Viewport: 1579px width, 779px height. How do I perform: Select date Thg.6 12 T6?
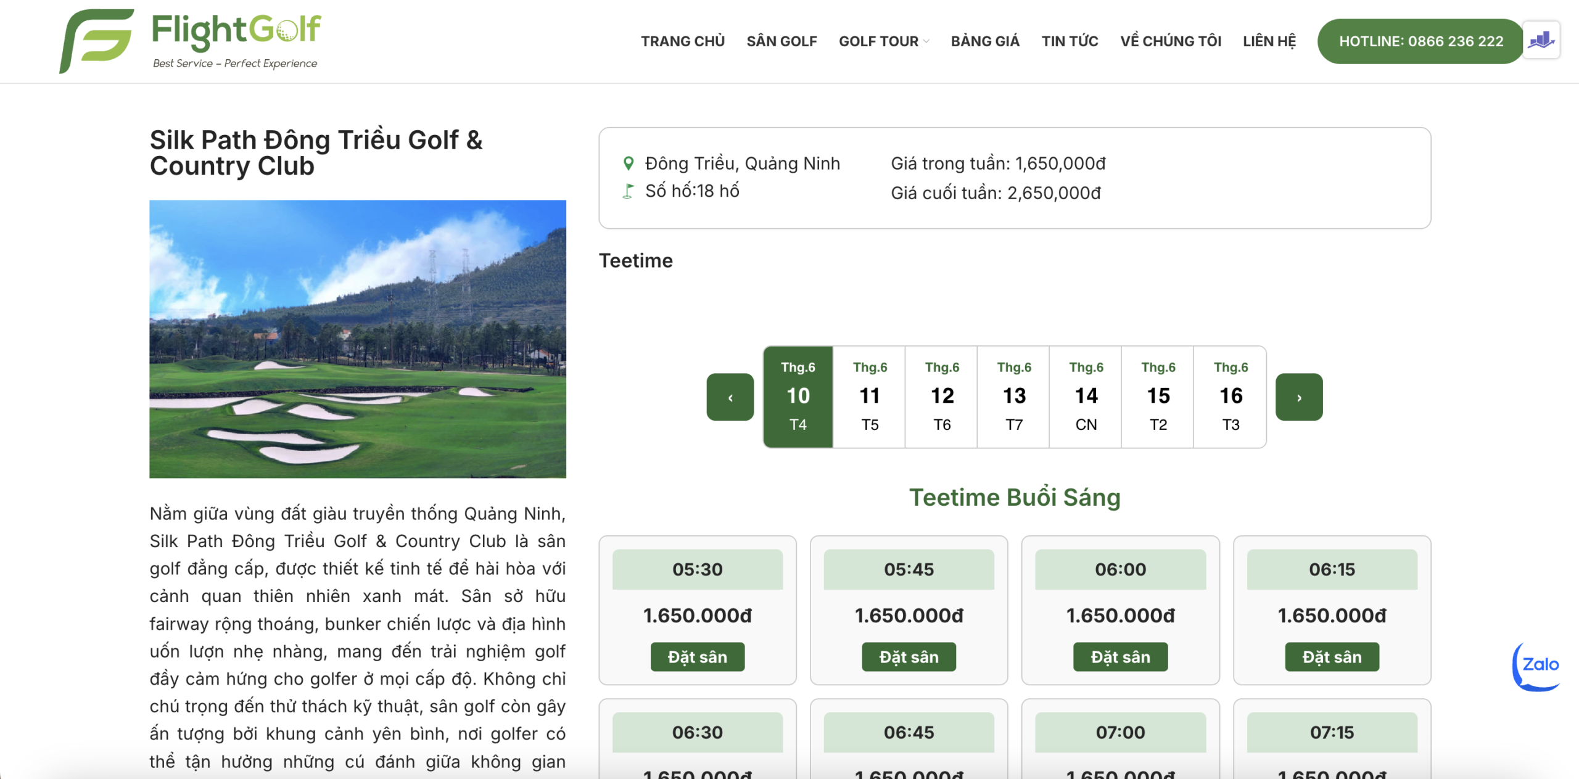tap(942, 397)
